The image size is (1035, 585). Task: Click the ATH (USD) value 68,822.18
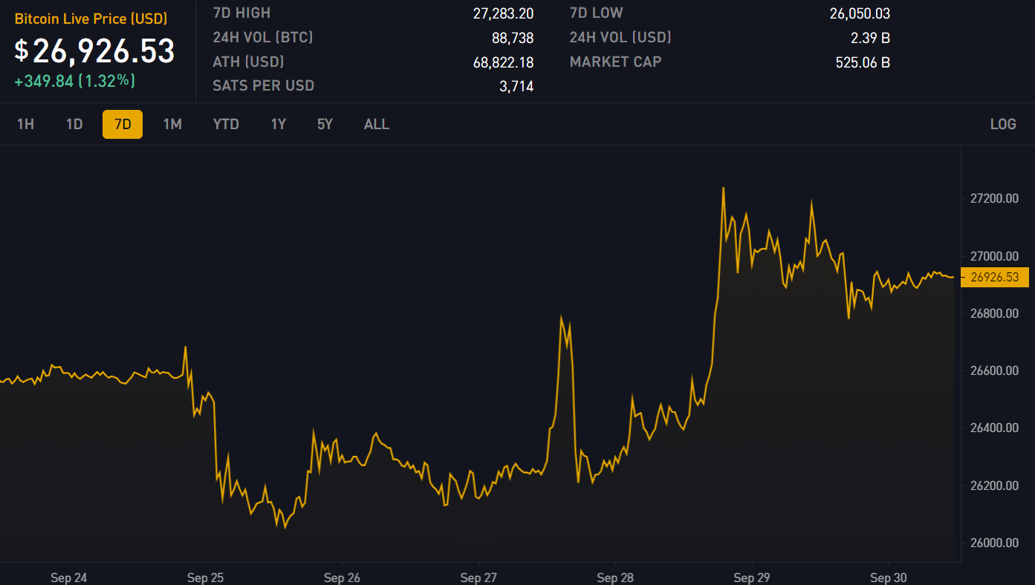(503, 62)
